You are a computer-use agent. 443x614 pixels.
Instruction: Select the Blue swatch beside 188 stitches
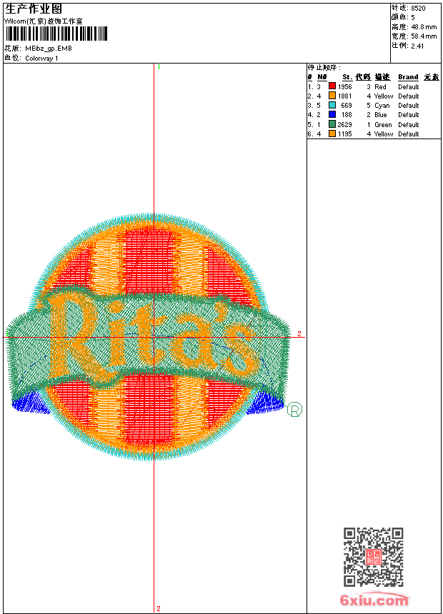coord(332,114)
